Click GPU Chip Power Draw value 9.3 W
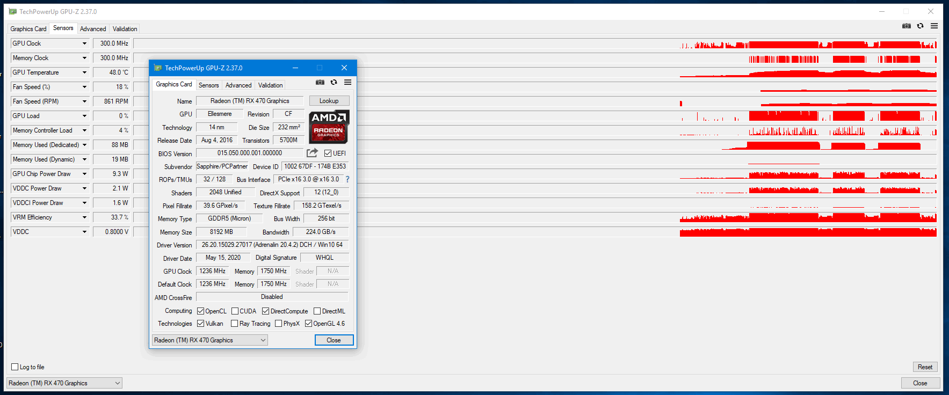This screenshot has height=395, width=949. [112, 174]
